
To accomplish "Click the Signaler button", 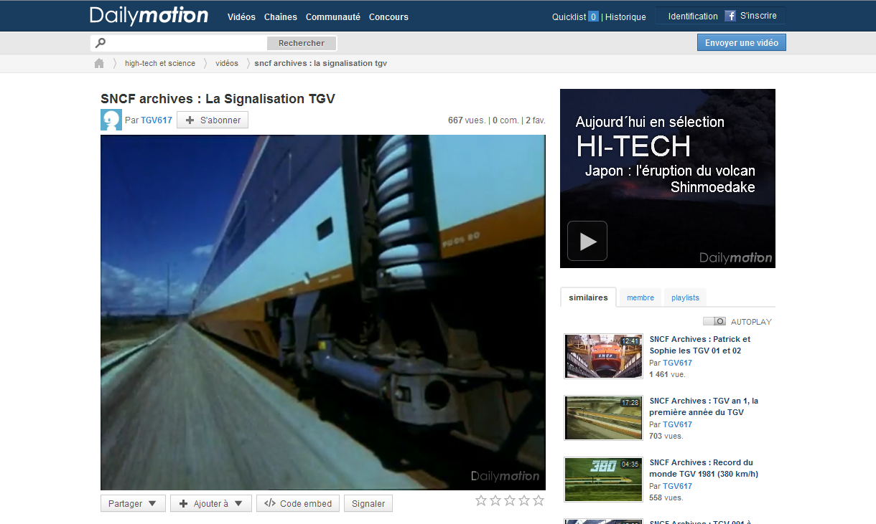I will (368, 504).
